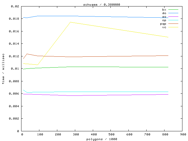Click the cyan op legend line sample
This screenshot has height=141, width=188.
pyautogui.click(x=173, y=20)
